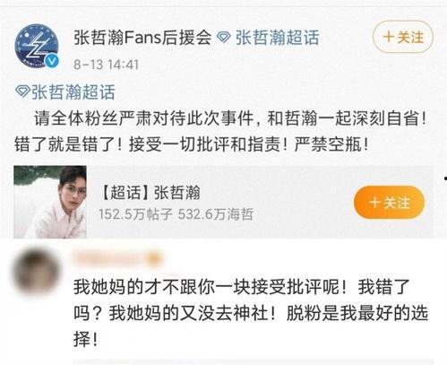Open the super topic card photo thumbnail
Image resolution: width=447 pixels, height=365 pixels.
[50, 202]
